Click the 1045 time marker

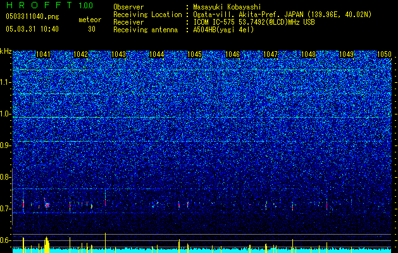coord(194,54)
